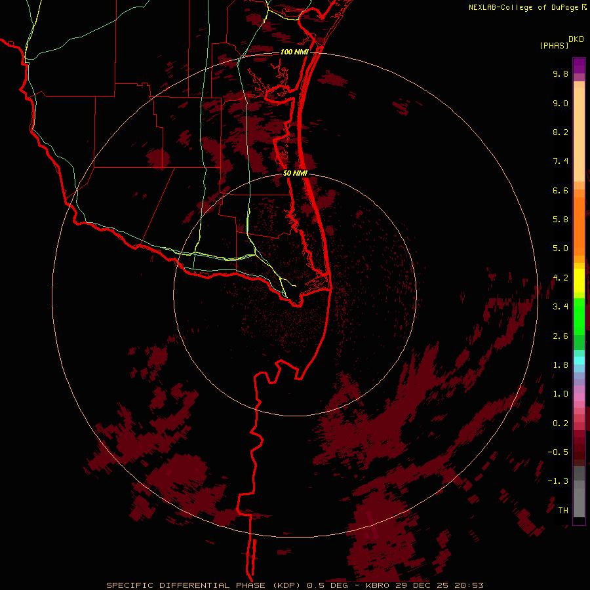Viewport: 590px width, 590px height.
Task: Click the [PHAS] units label
Action: click(554, 45)
